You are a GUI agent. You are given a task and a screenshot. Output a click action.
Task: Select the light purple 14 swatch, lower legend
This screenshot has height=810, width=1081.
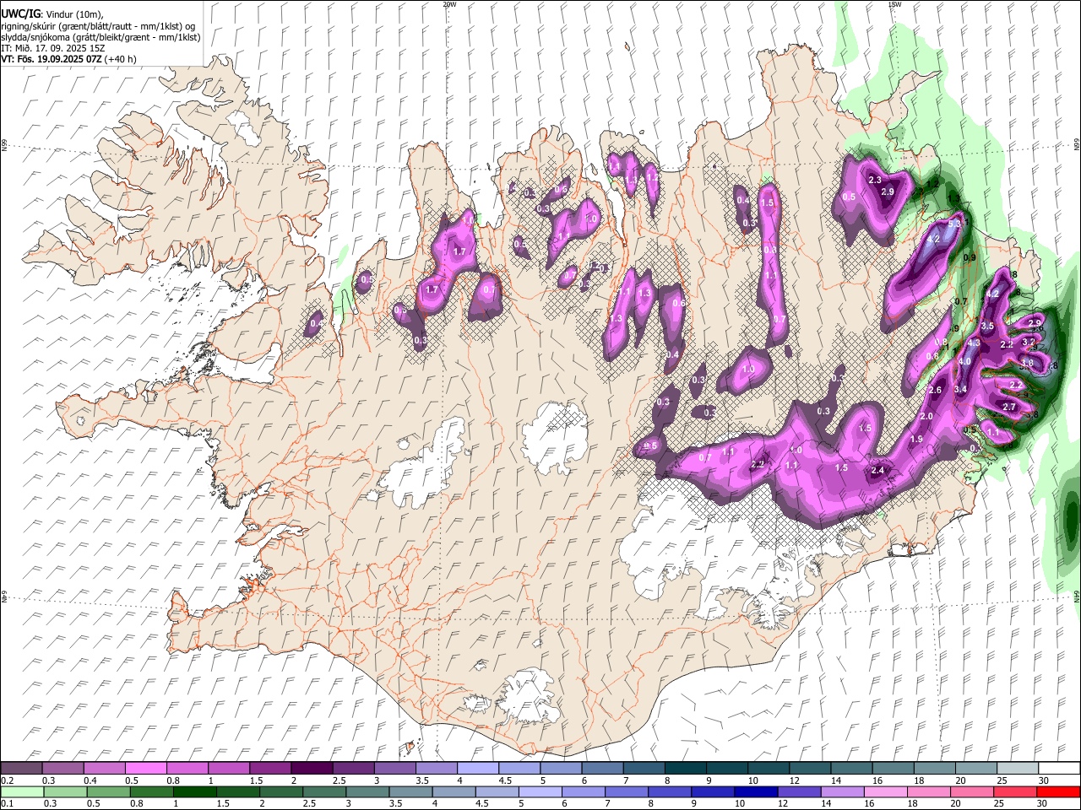[x=842, y=792]
